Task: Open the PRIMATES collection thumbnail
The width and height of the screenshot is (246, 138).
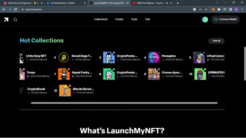Action: pos(200,74)
